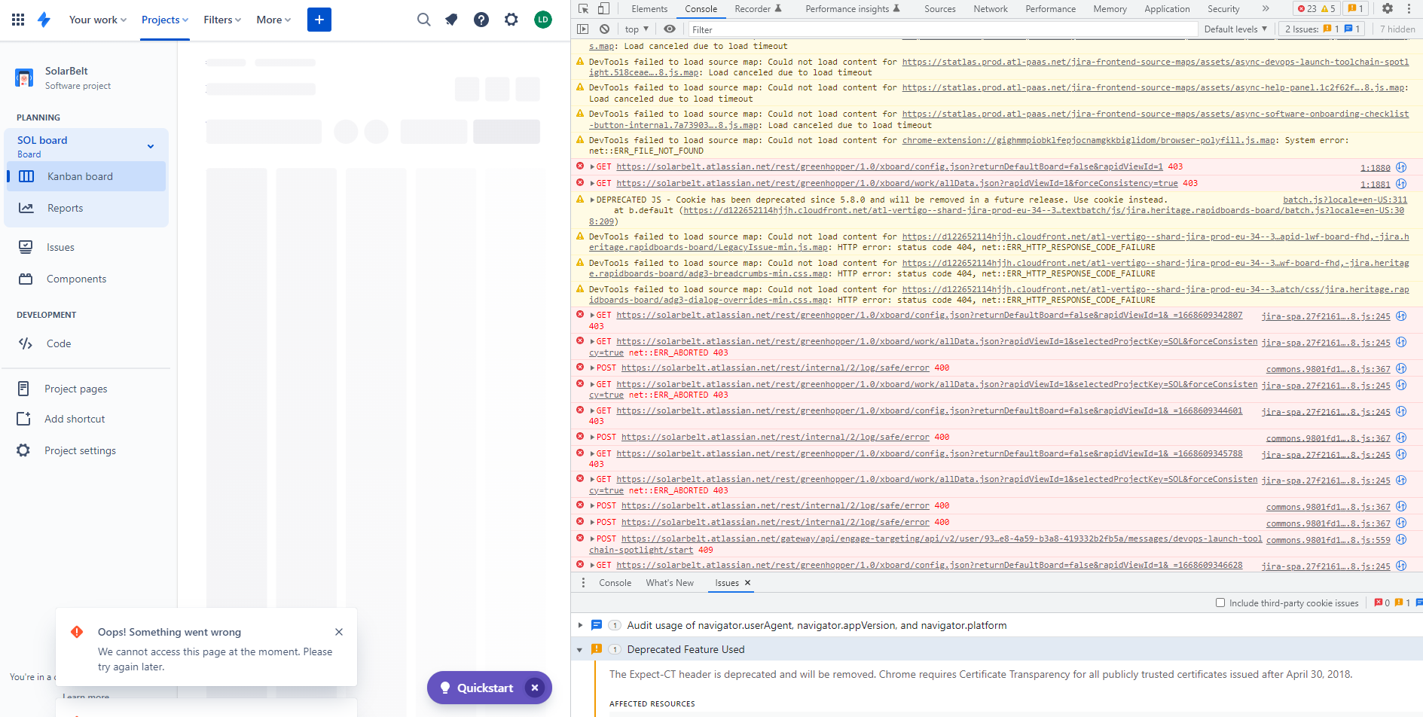
Task: Open the notifications icon in Jira header
Action: tap(452, 20)
